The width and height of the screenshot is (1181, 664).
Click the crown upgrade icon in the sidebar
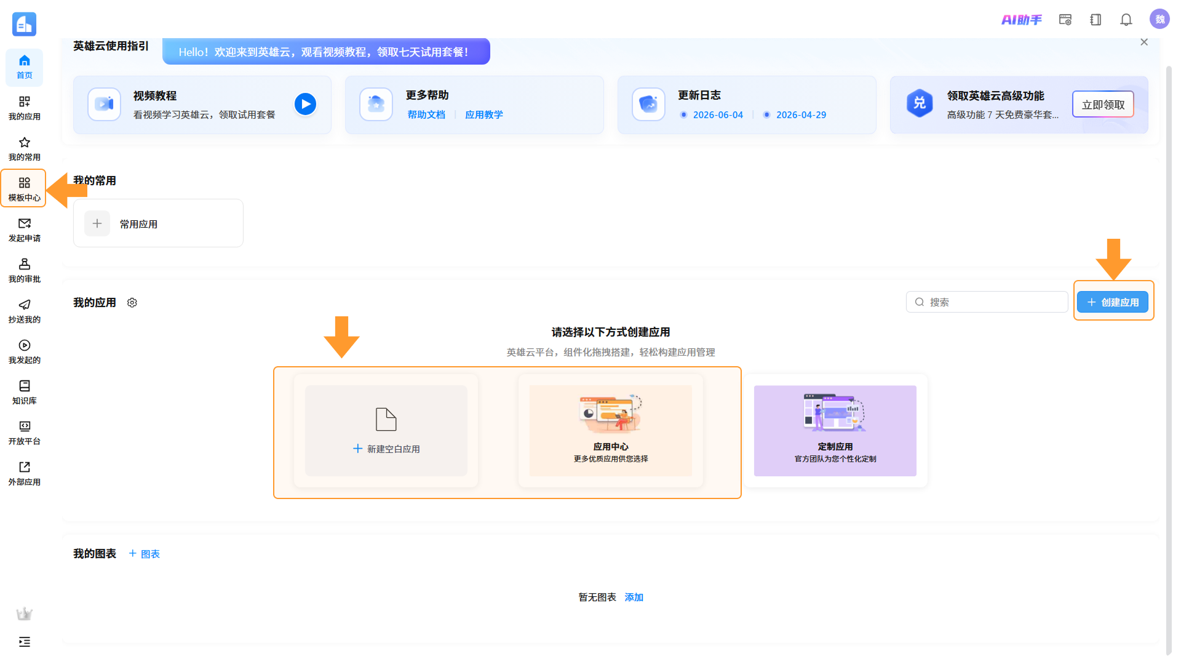point(25,614)
